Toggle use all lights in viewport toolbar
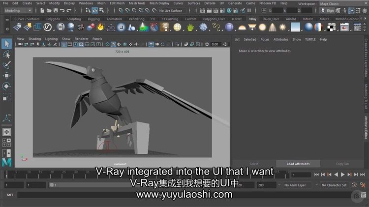 [136, 44]
